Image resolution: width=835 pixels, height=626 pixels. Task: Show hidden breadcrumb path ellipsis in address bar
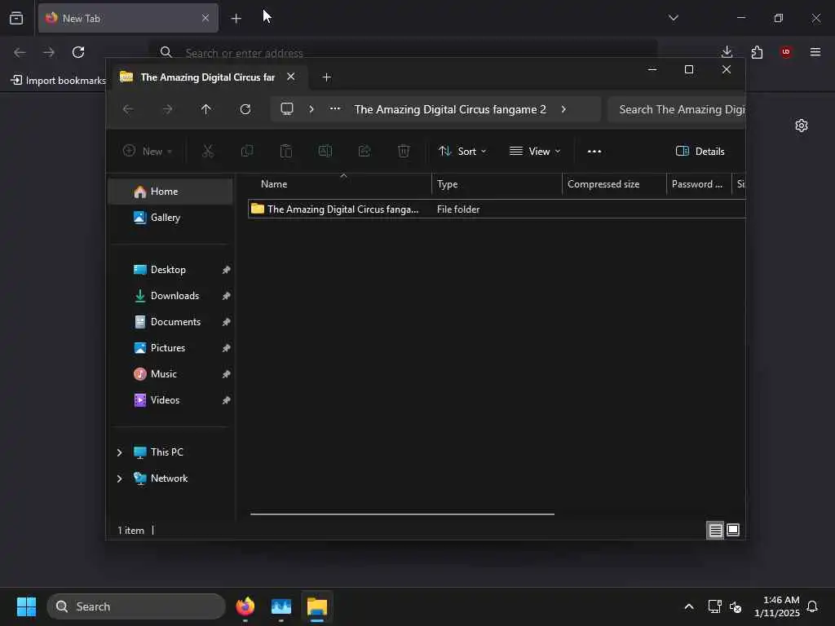(335, 108)
